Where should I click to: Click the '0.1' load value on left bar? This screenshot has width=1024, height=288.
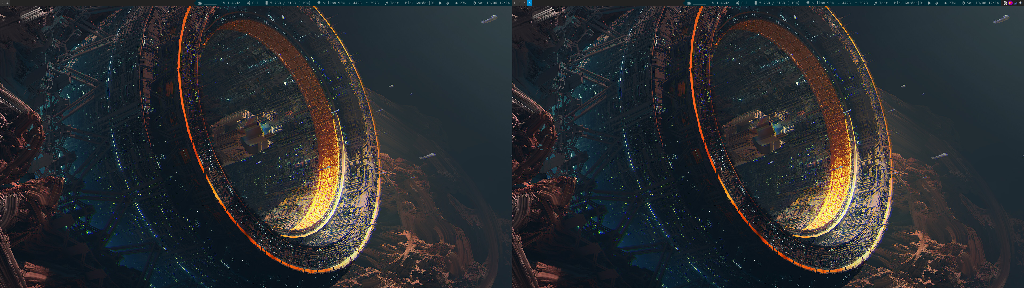(x=256, y=3)
